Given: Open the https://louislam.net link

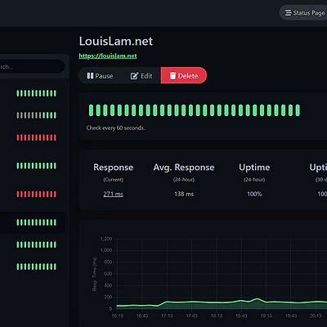Looking at the screenshot, I should click(108, 56).
